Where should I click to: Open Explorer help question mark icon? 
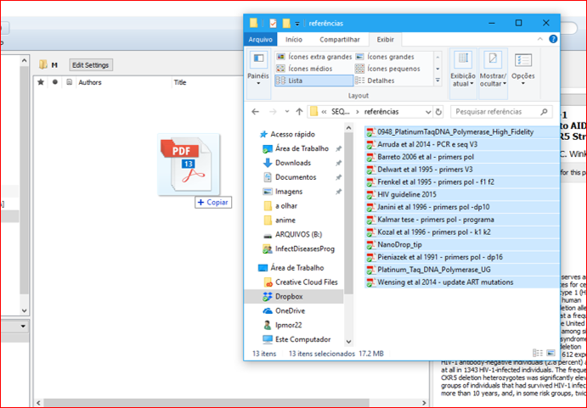553,39
